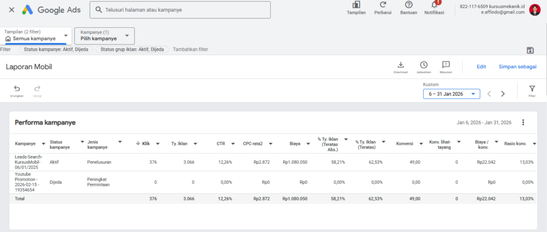The height and width of the screenshot is (232, 547).
Task: Click the Perbarui refresh icon
Action: coord(382,5)
